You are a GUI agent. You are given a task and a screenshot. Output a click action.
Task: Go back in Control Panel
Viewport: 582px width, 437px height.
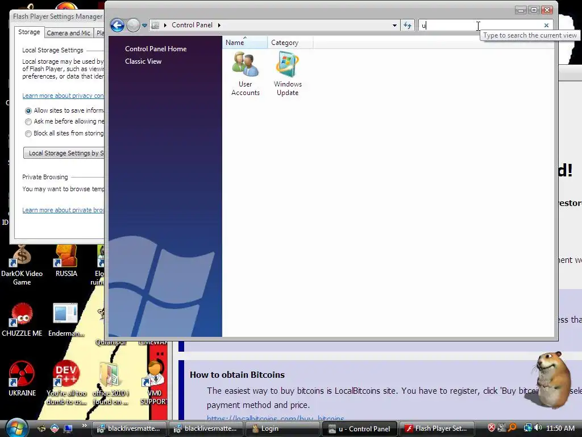point(117,25)
